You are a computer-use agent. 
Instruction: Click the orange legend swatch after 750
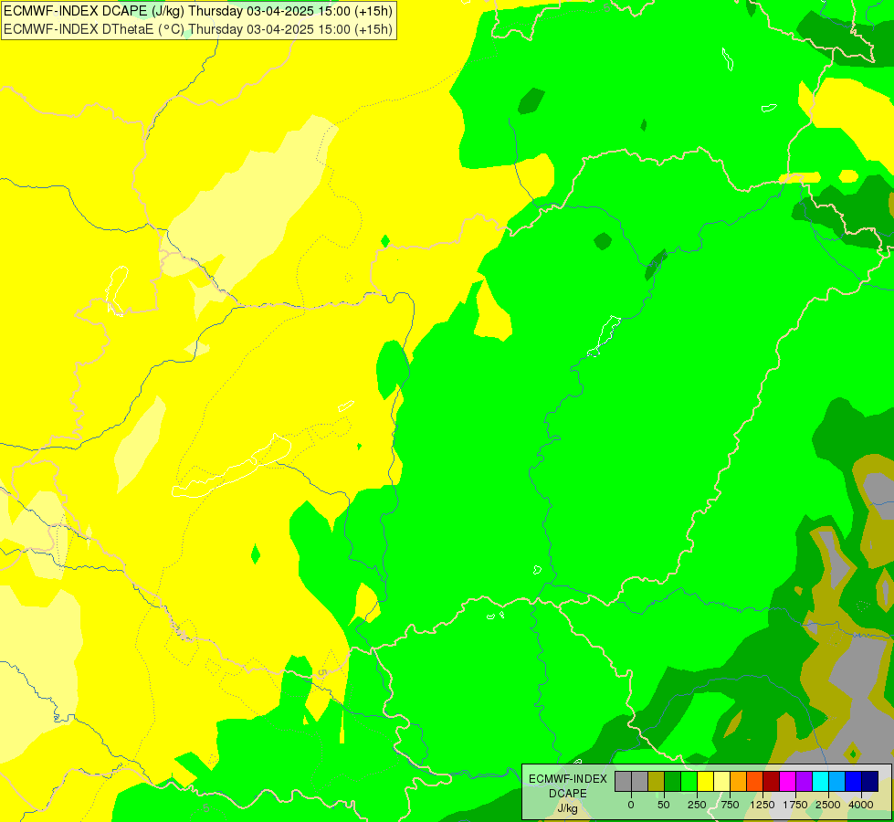tap(739, 781)
